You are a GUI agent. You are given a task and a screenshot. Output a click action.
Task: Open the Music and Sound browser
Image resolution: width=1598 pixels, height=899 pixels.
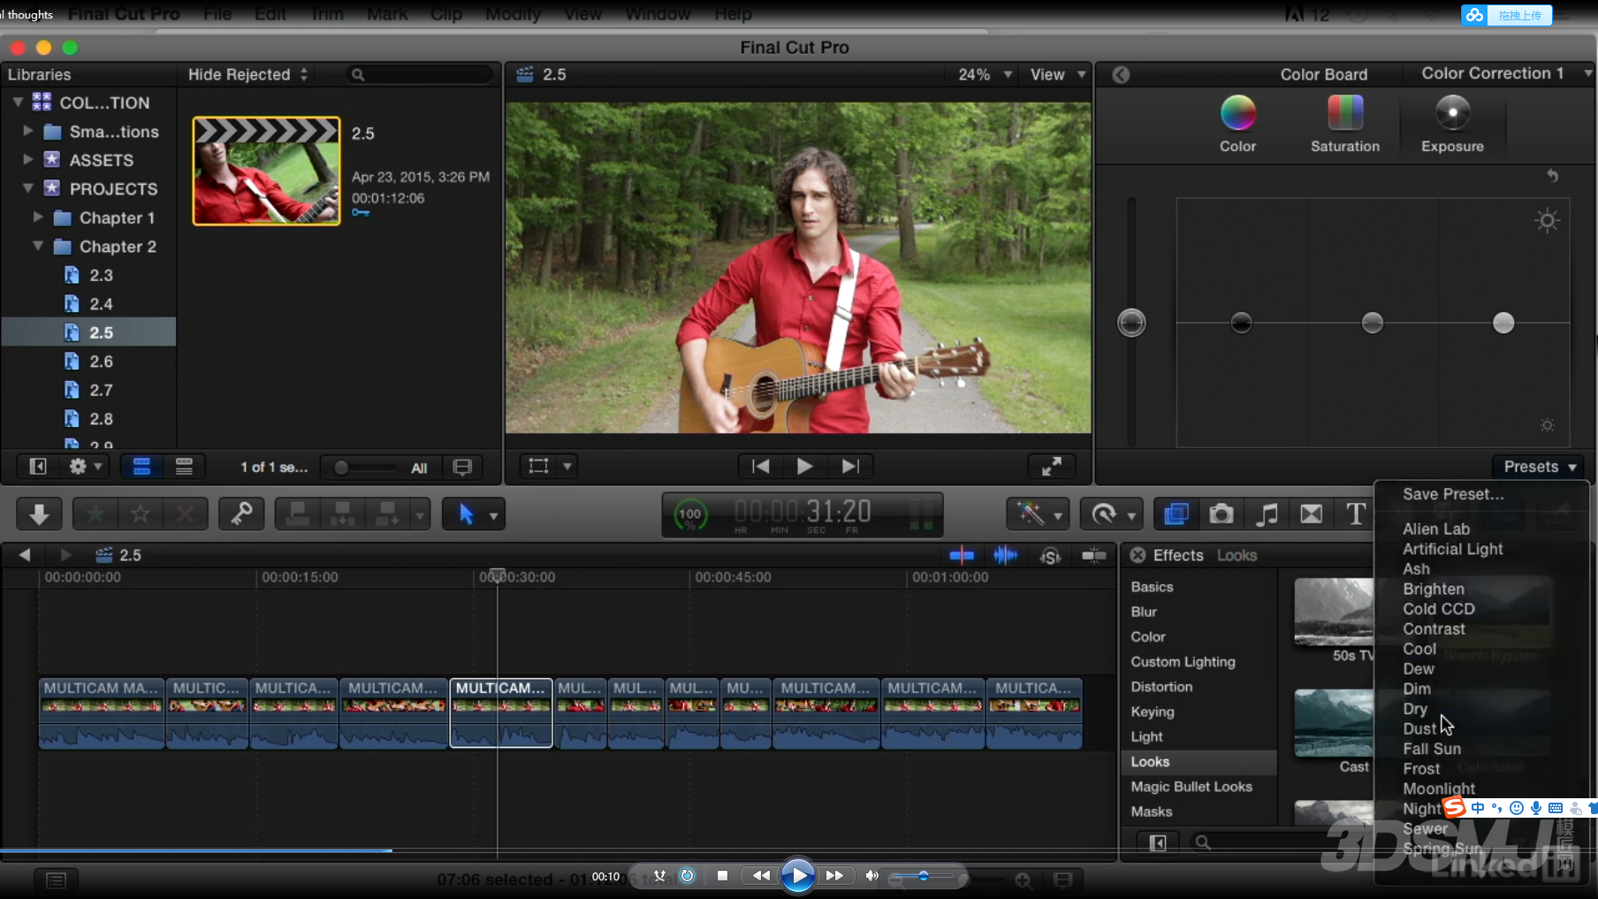[x=1267, y=514]
